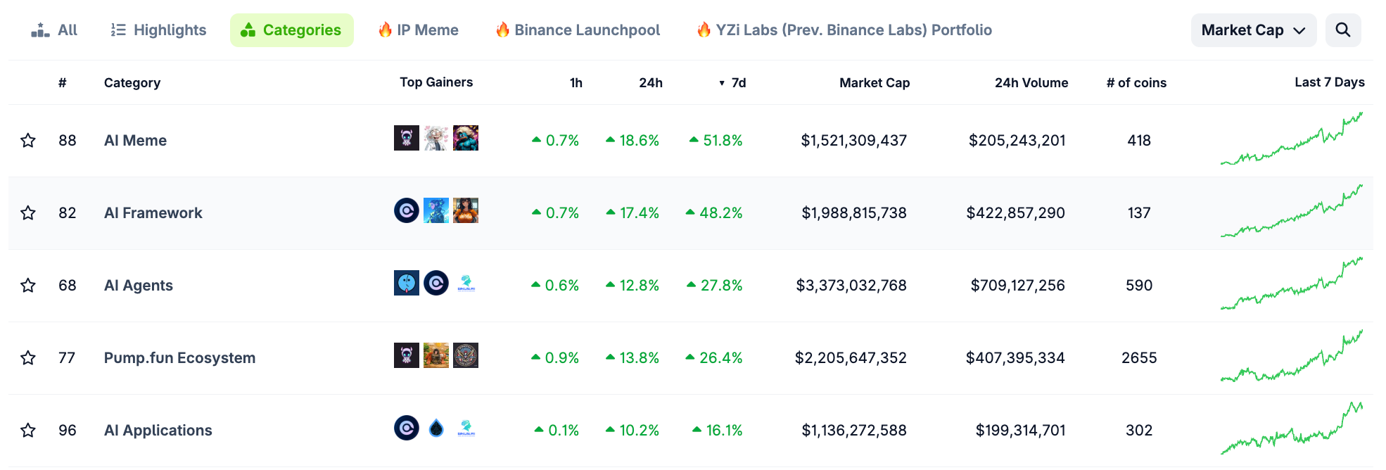Open first top gainer coin in AI Meme row
The height and width of the screenshot is (470, 1386).
(407, 138)
